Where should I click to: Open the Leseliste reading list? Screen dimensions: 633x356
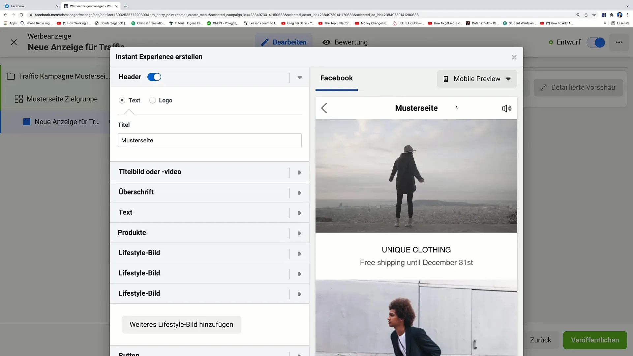(620, 23)
